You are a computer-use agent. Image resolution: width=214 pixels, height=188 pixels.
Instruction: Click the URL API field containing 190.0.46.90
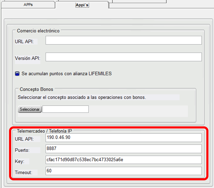(x=124, y=138)
